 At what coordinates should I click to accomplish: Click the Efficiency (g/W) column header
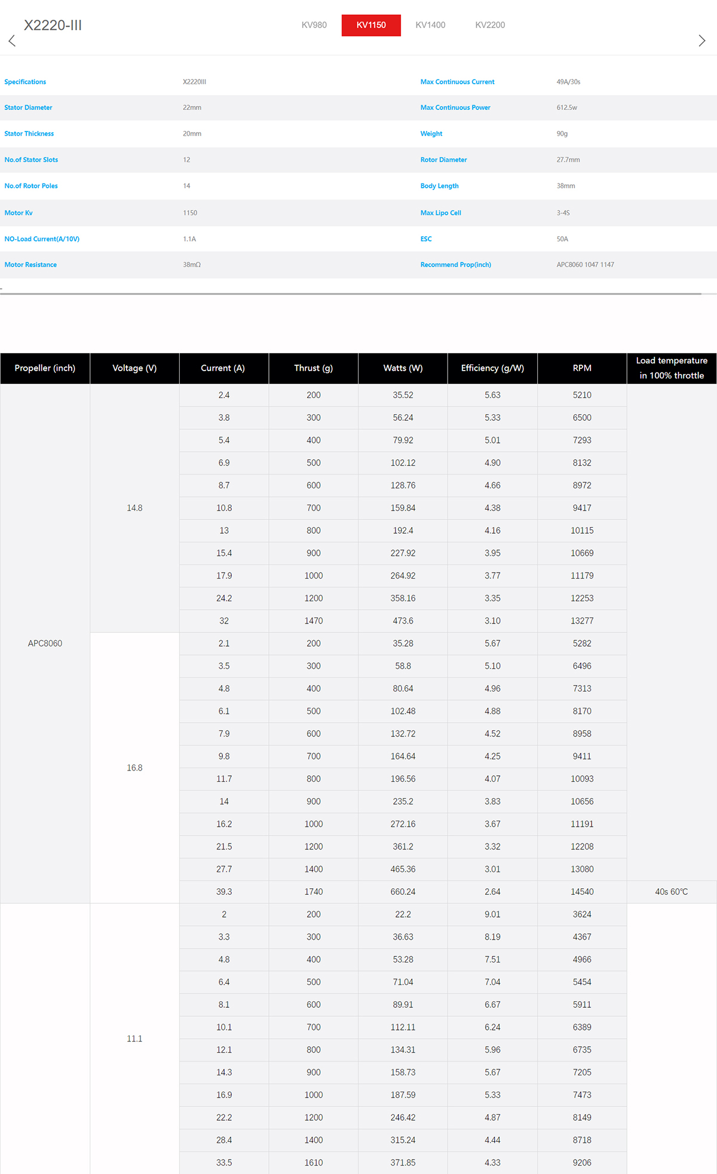point(492,368)
